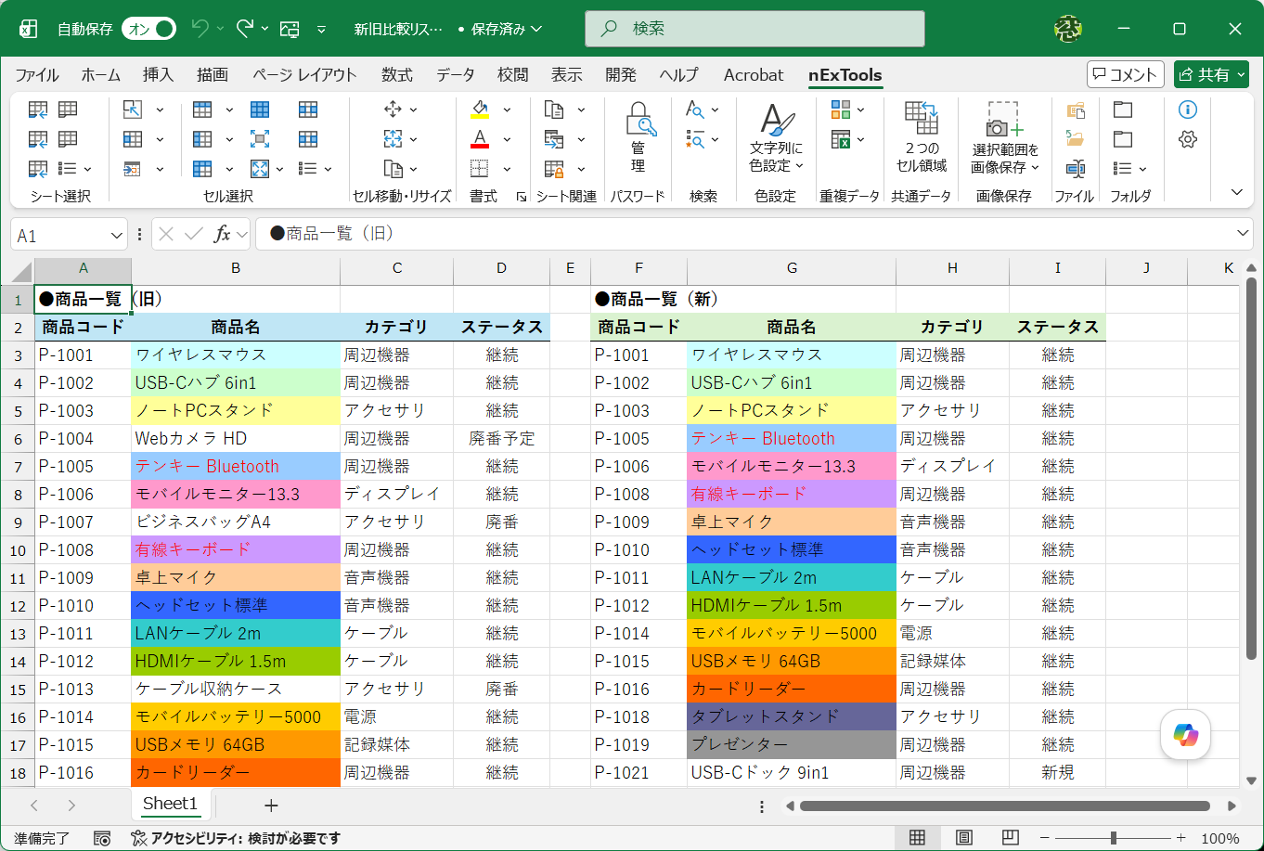Viewport: 1264px width, 851px height.
Task: Switch to Page Break Preview in status bar
Action: coord(1011,838)
